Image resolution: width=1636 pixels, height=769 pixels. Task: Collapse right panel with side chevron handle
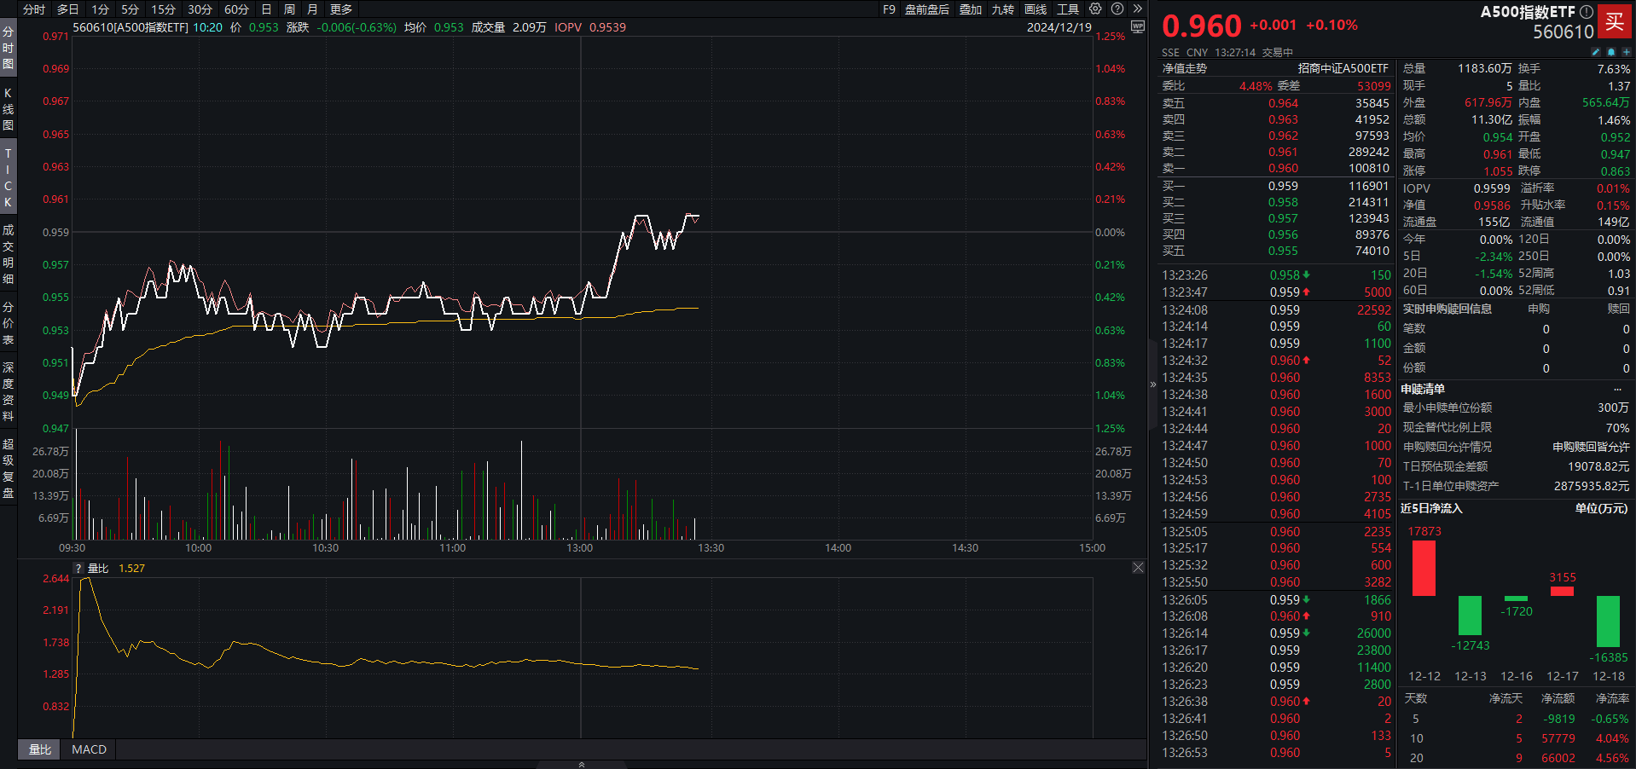[x=1153, y=384]
